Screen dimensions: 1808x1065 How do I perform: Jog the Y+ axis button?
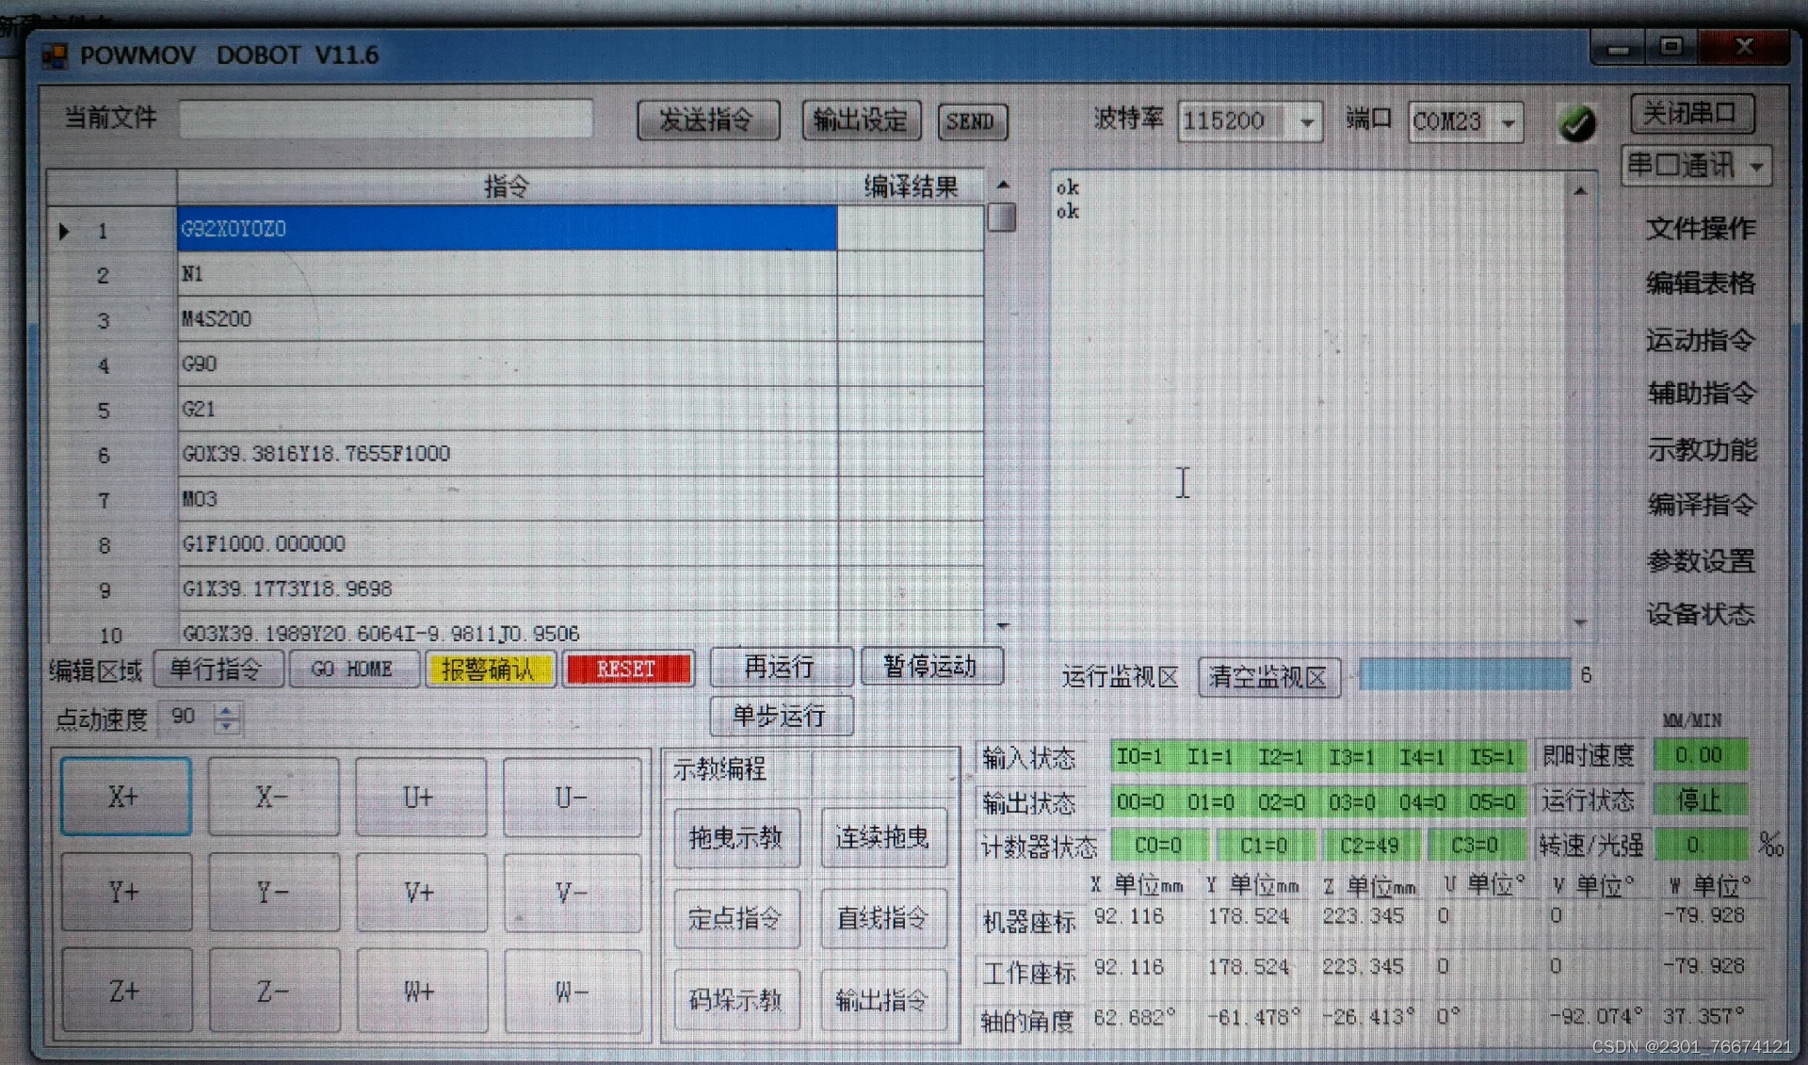(125, 892)
